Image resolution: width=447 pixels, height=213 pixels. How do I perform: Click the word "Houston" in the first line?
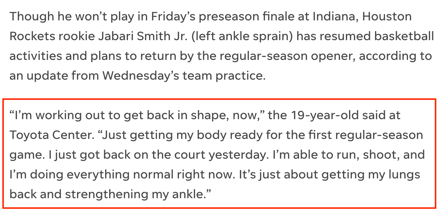[387, 16]
